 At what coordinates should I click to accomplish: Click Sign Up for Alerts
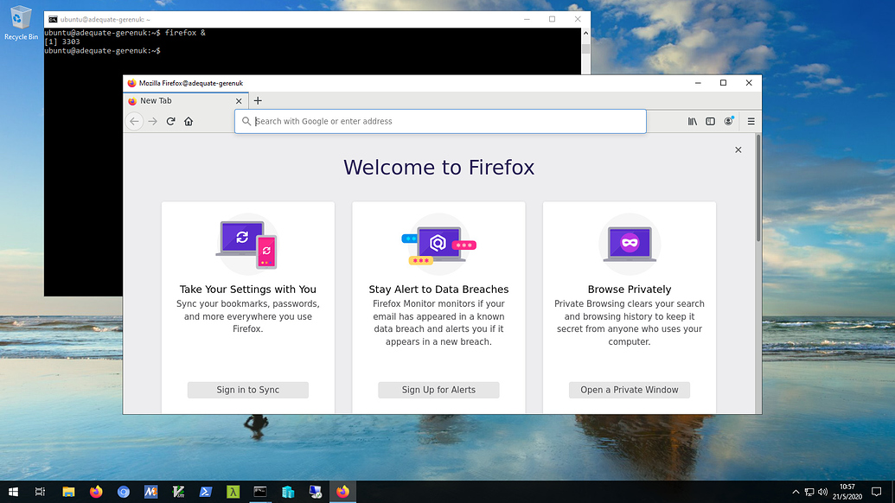(438, 389)
